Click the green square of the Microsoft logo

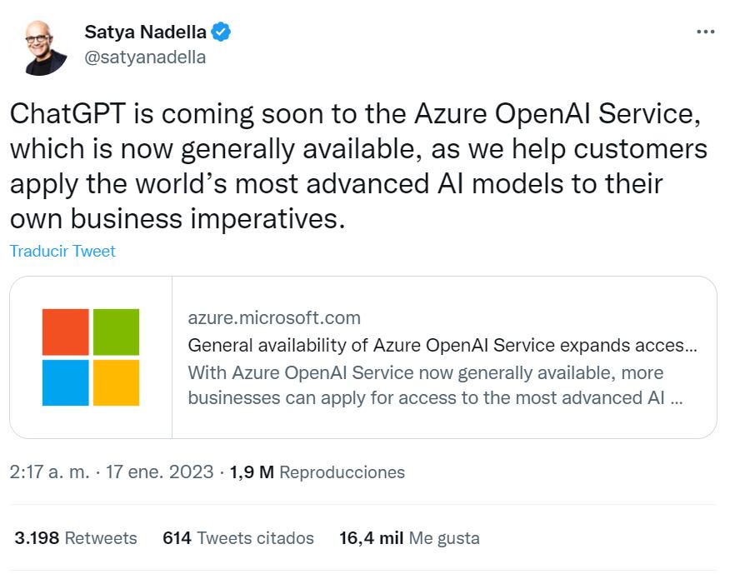pos(116,332)
